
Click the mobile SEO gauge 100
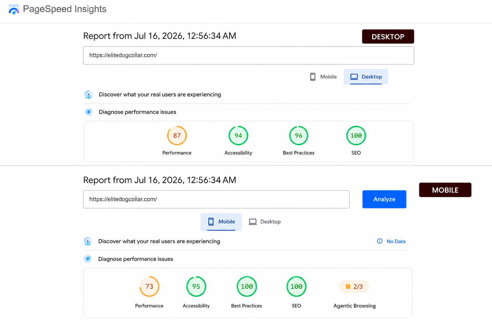[x=296, y=286]
